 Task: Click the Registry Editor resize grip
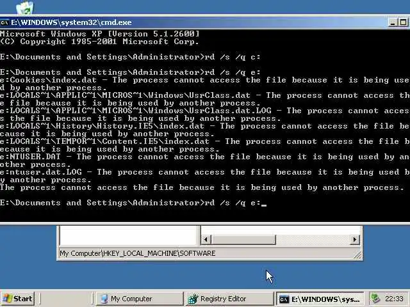coord(357,255)
